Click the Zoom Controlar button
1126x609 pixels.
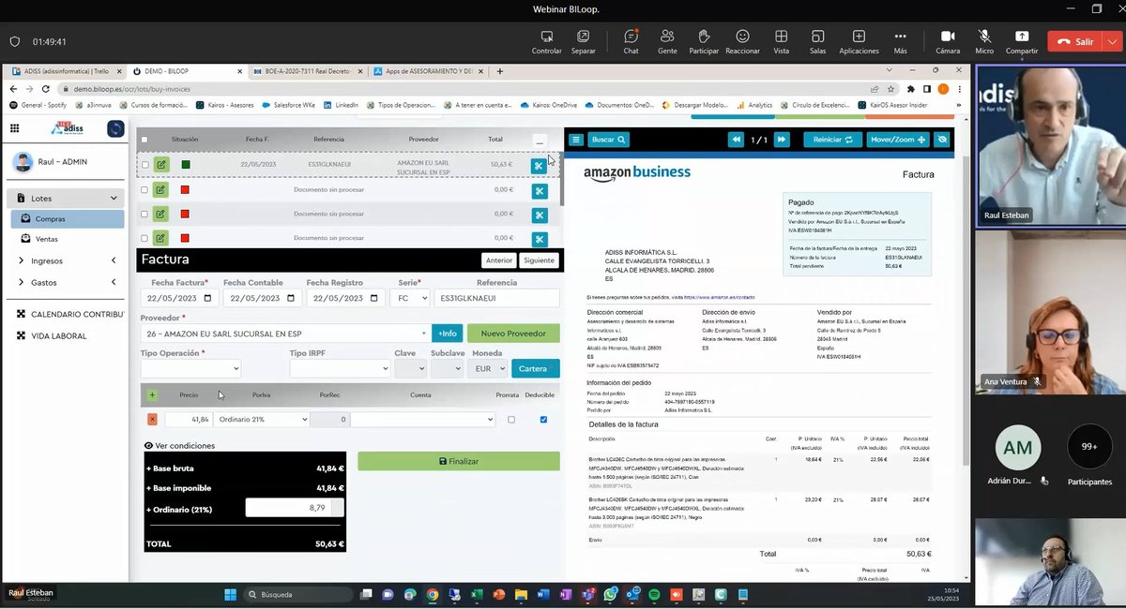(x=546, y=41)
